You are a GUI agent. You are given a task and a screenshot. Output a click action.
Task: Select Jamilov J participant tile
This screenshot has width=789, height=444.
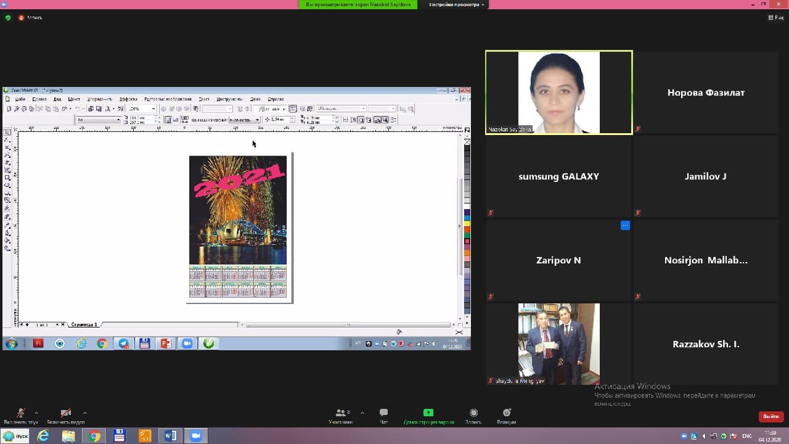click(x=706, y=176)
